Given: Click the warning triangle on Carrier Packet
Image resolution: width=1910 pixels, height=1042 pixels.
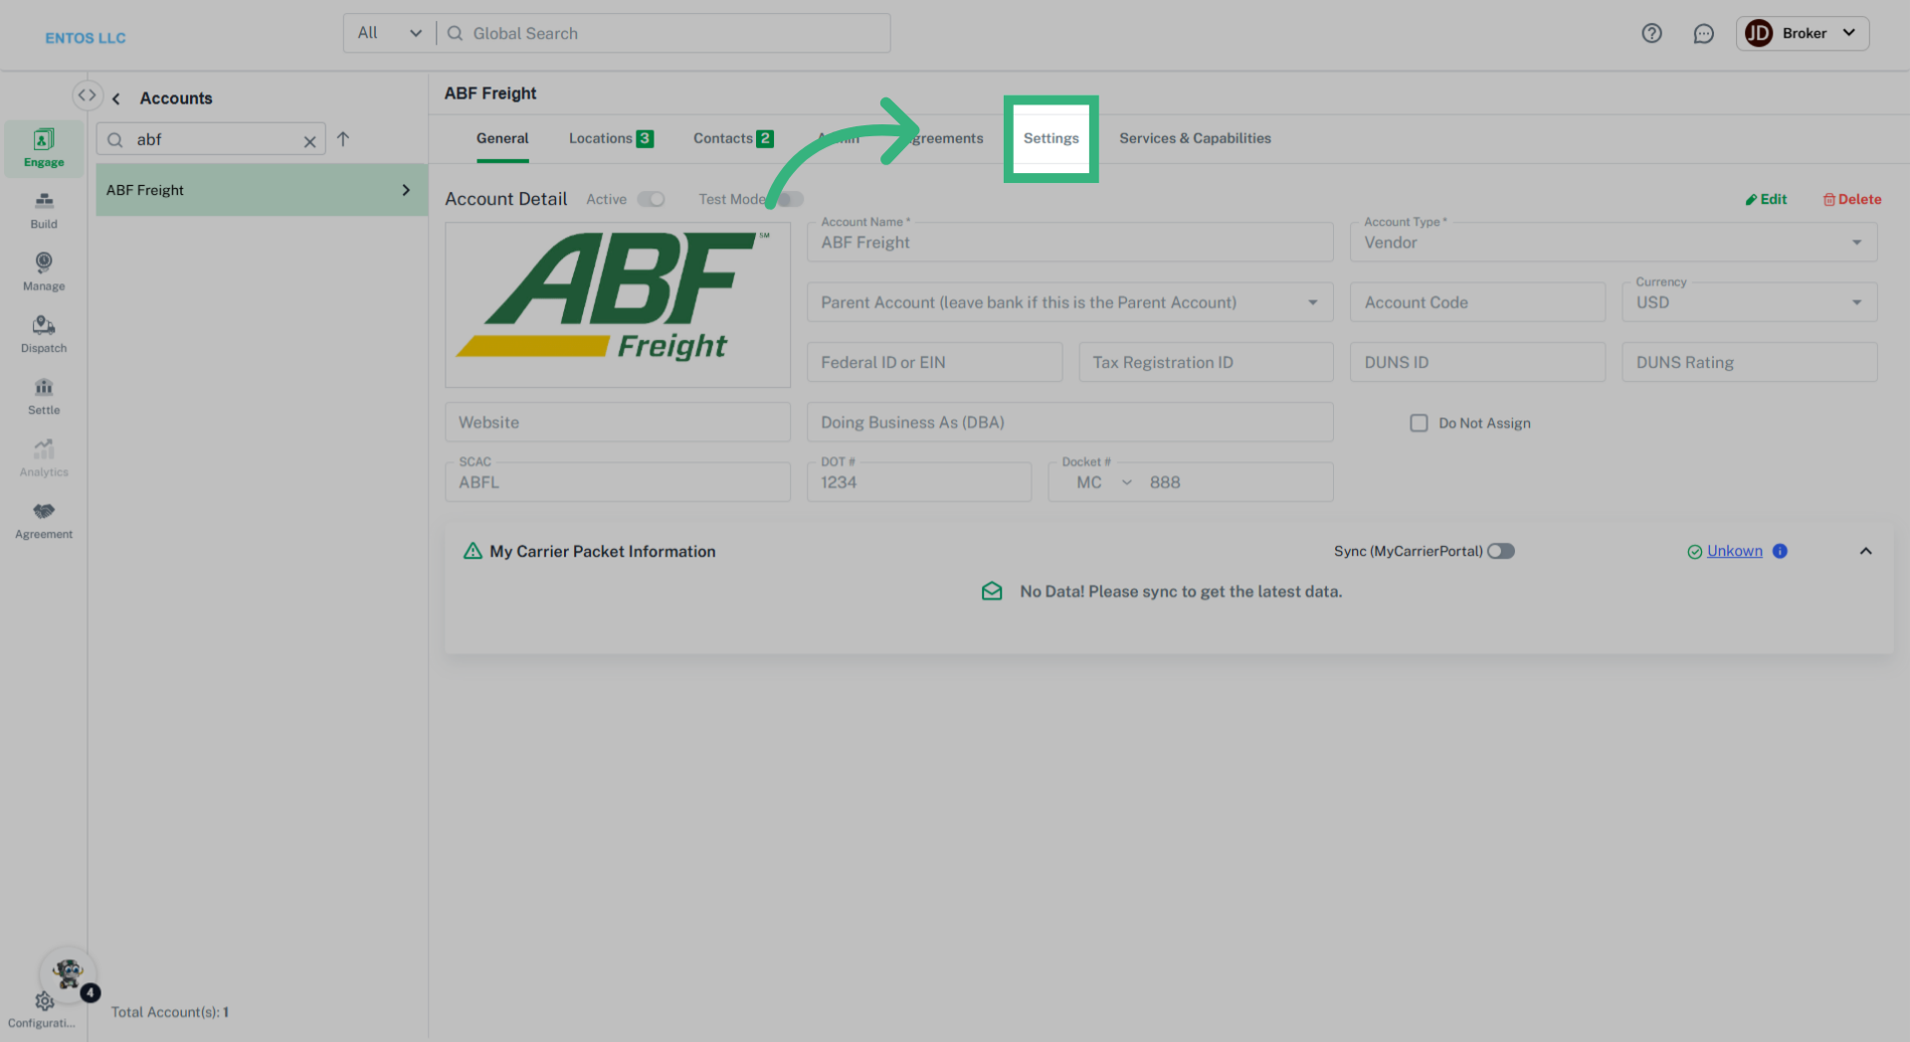Looking at the screenshot, I should click(473, 551).
